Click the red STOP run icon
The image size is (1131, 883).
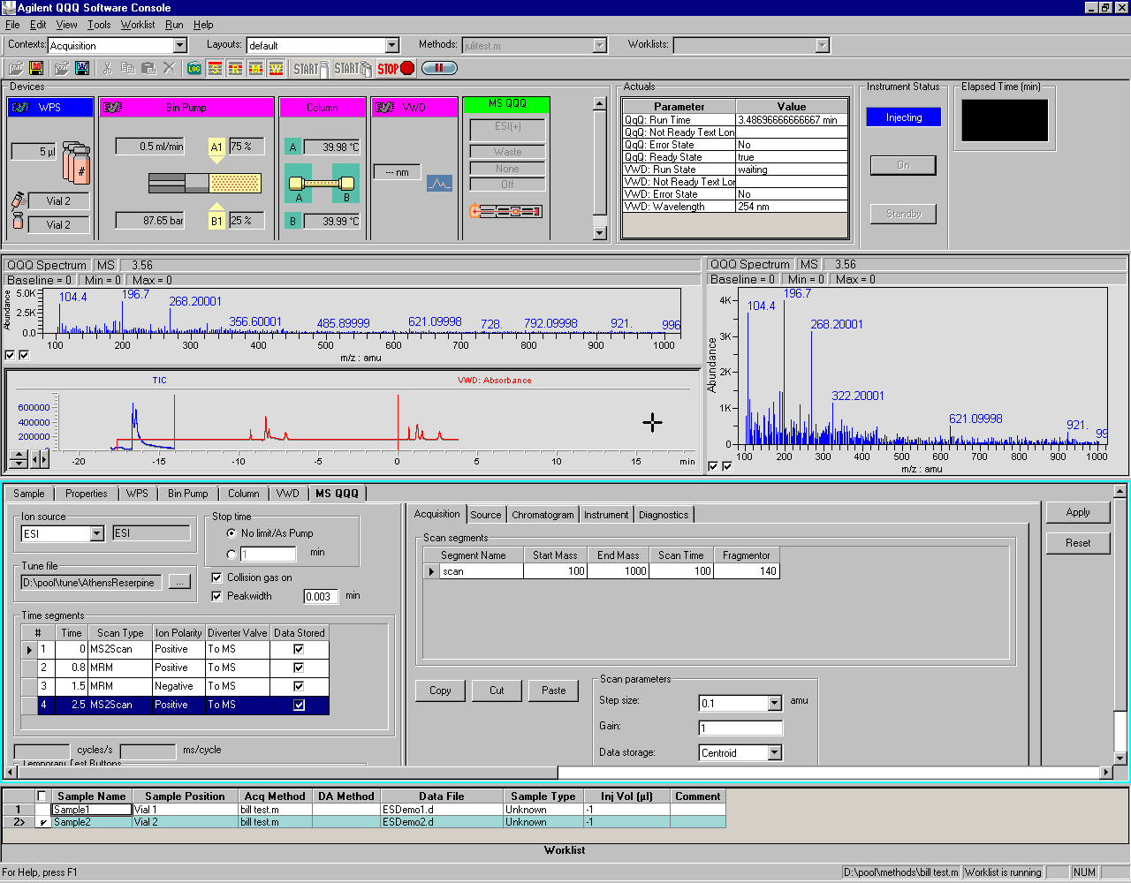click(x=396, y=68)
